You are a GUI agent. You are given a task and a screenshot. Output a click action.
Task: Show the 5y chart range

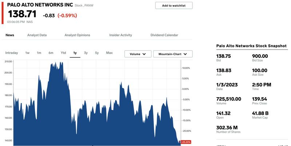(97, 53)
